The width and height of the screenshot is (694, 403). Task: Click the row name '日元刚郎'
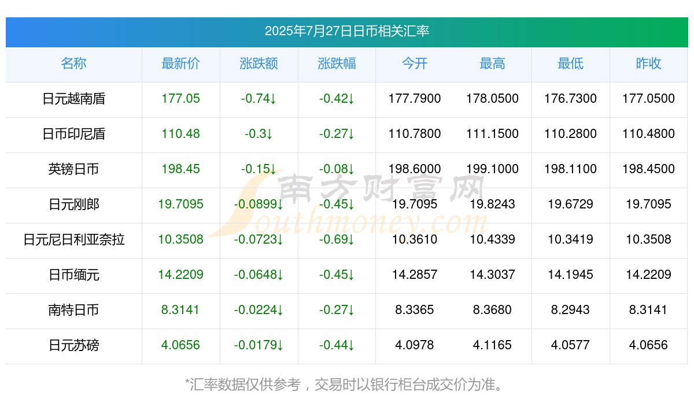click(x=74, y=204)
